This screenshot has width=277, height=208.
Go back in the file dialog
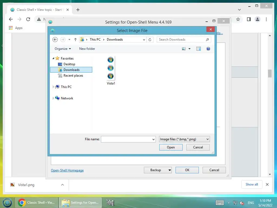pos(55,40)
